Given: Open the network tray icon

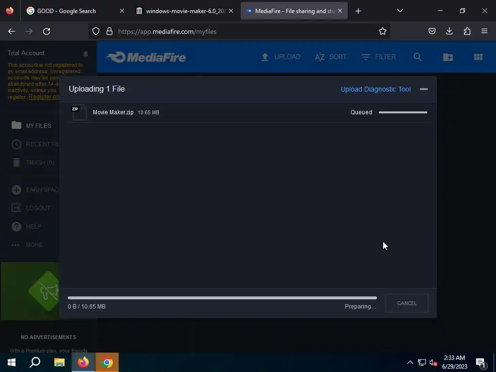Looking at the screenshot, I should (x=422, y=362).
